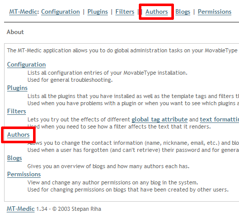The image size is (239, 221).
Task: Open Blogs in the top navigation bar
Action: point(183,12)
